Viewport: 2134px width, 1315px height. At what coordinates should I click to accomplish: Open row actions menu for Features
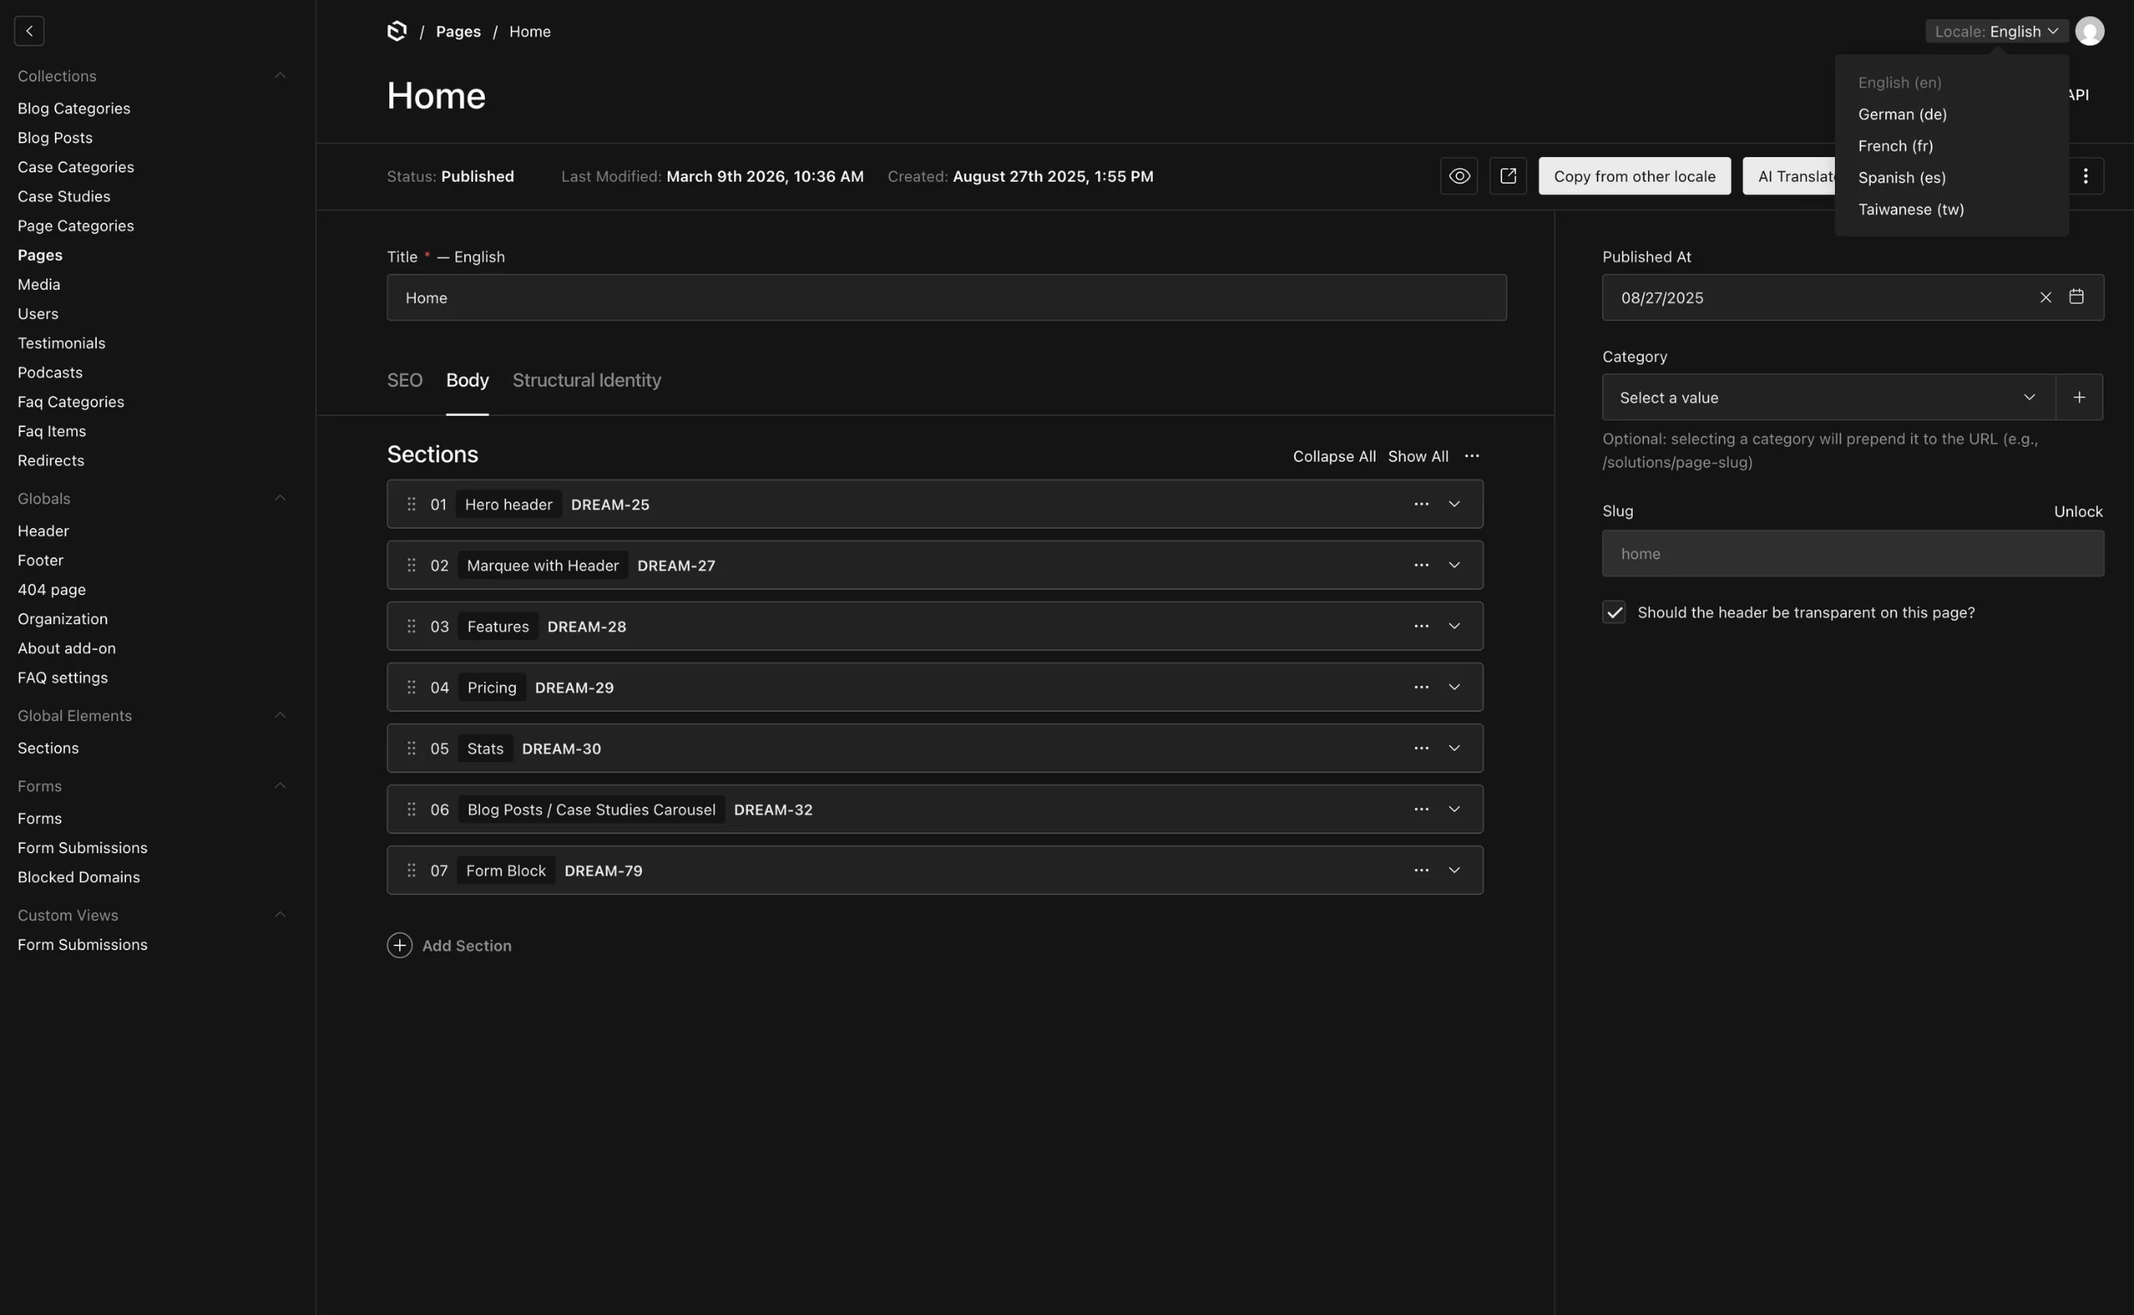click(1420, 626)
